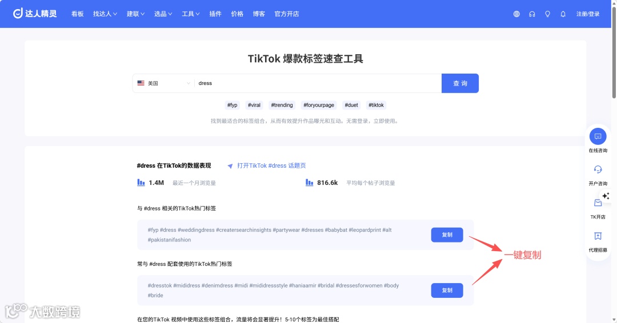Copy the paired hashtags starting with #dresstok
The width and height of the screenshot is (617, 323).
click(447, 290)
